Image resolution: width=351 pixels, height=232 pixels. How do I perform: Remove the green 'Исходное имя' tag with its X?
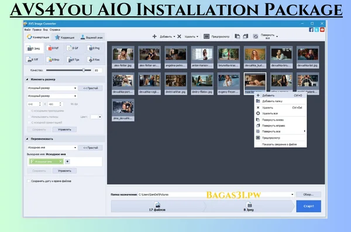[x=60, y=161]
